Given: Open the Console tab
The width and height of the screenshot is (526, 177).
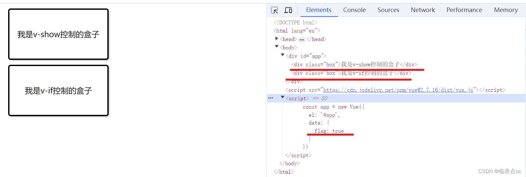Looking at the screenshot, I should 354,10.
